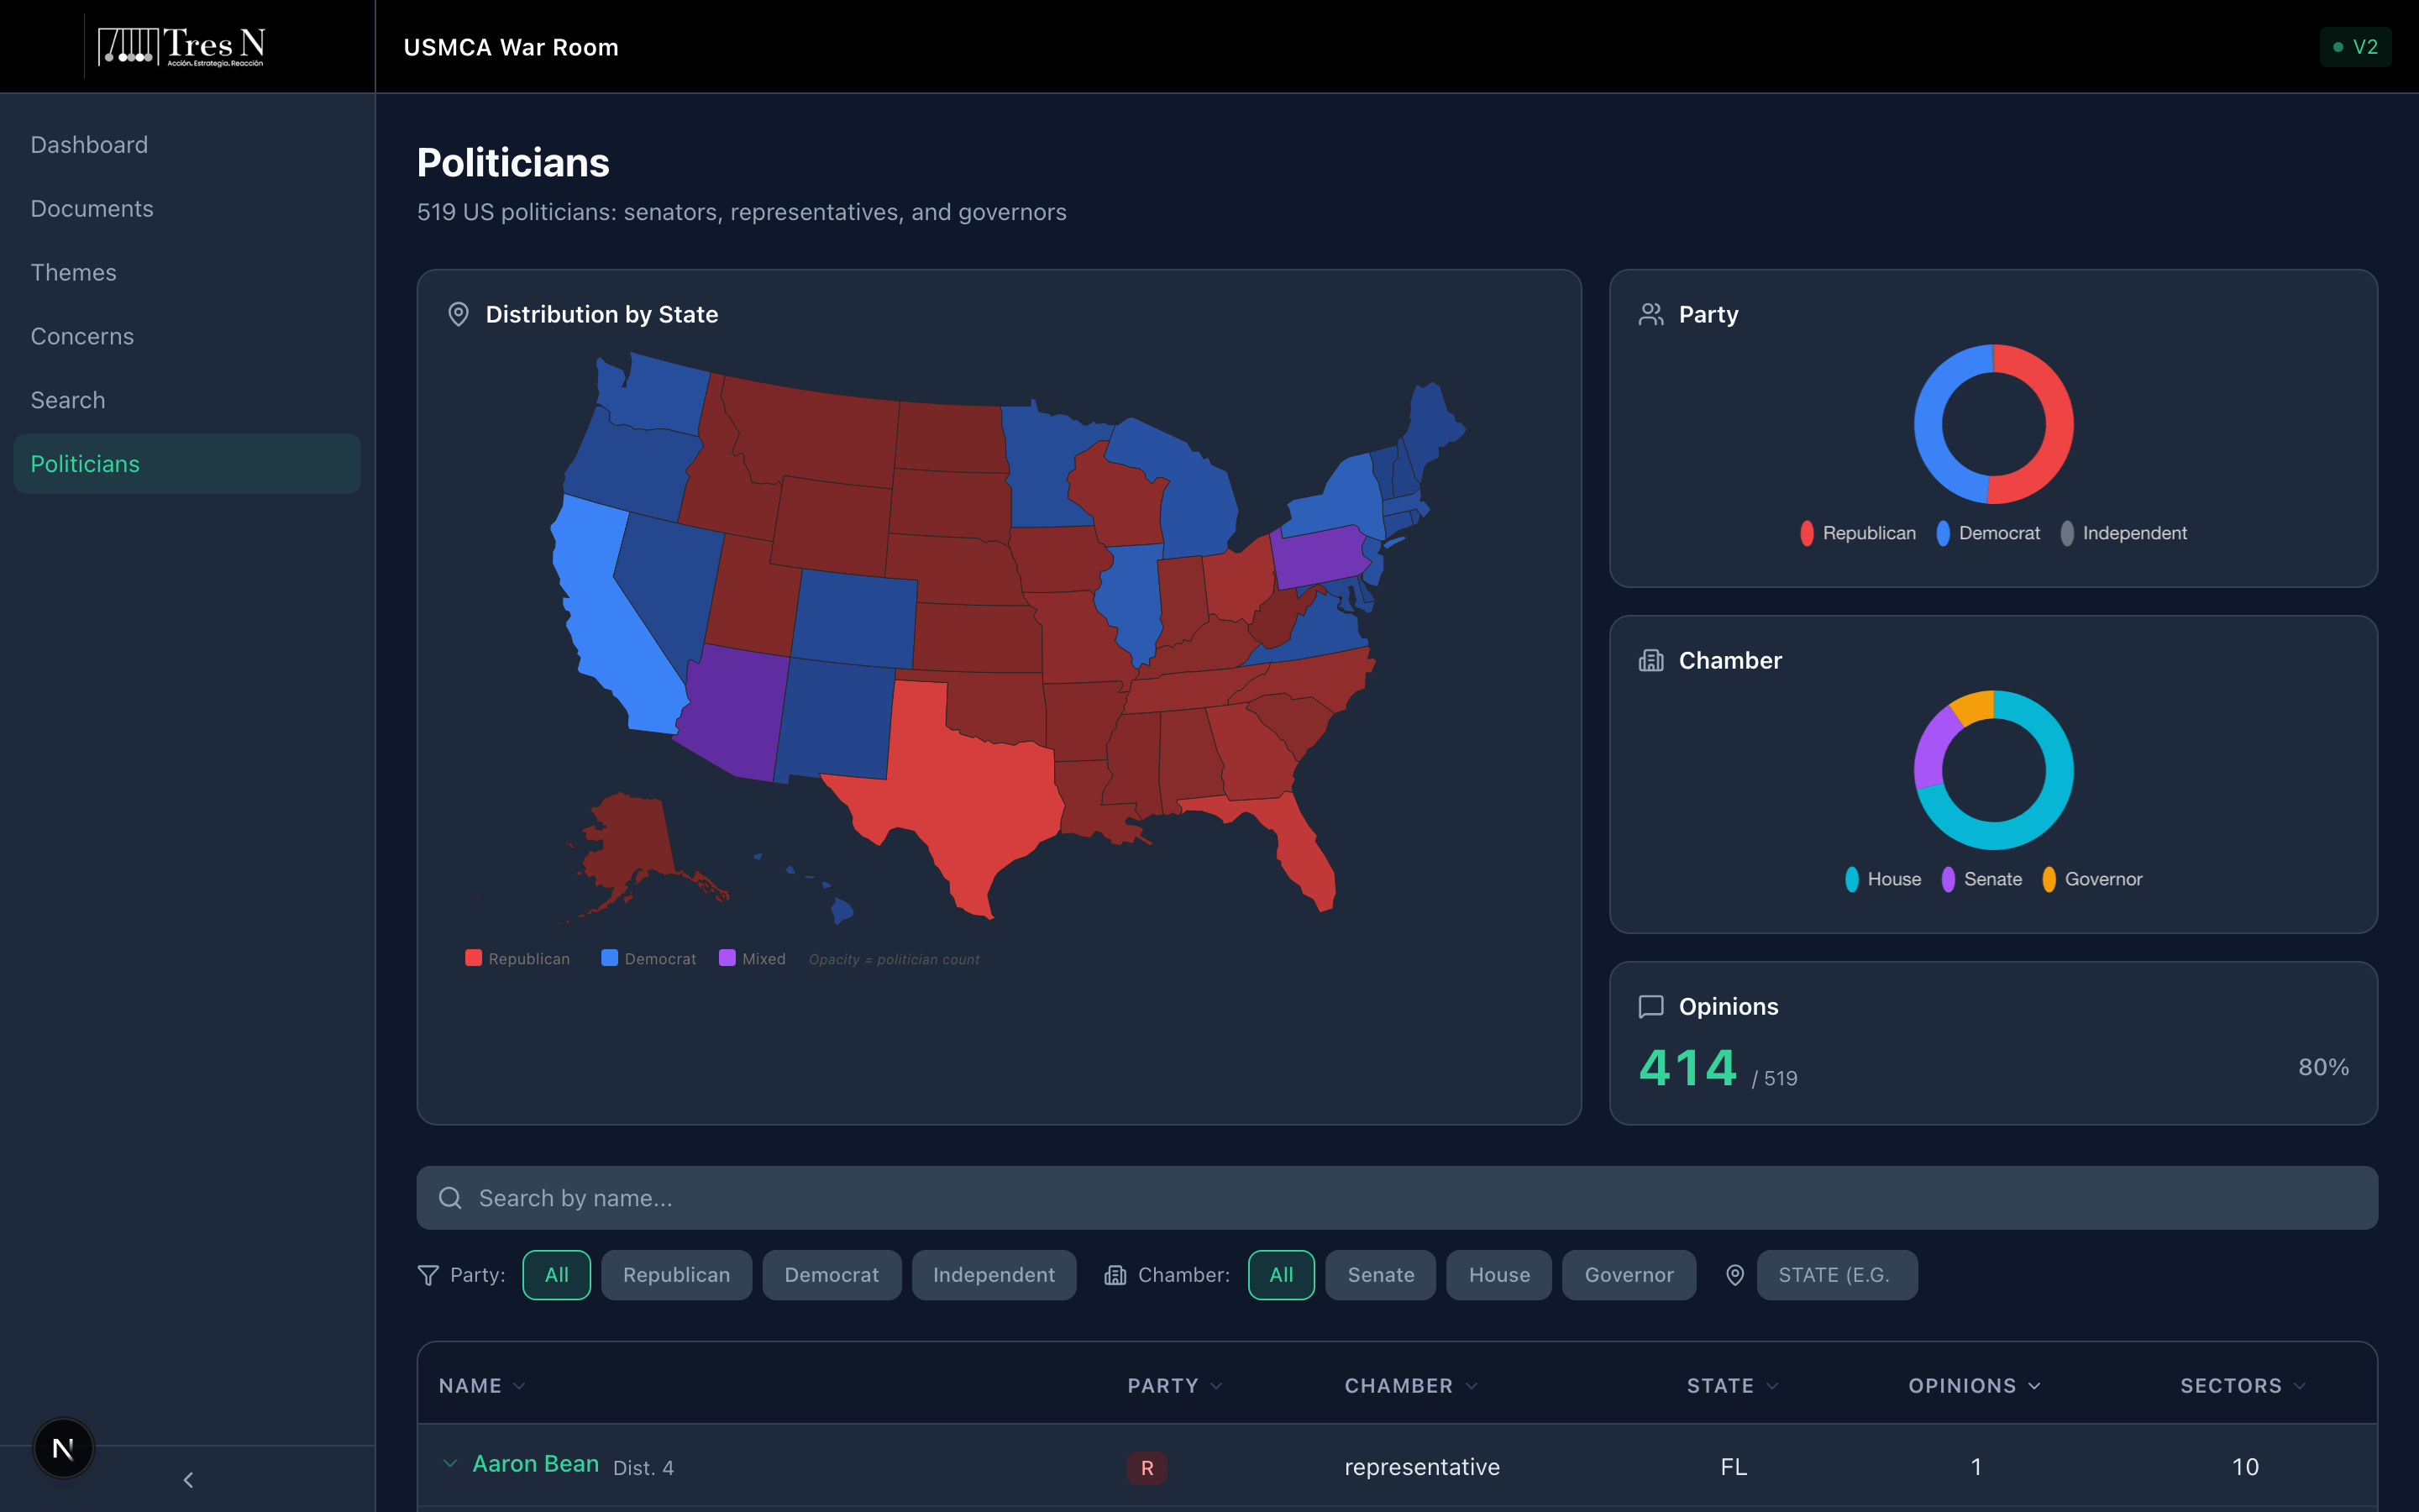This screenshot has height=1512, width=2419.
Task: Click the map pin icon beside Distribution by State
Action: click(x=458, y=314)
